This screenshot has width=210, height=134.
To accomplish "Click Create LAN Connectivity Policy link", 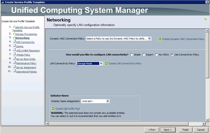I will pyautogui.click(x=125, y=64).
